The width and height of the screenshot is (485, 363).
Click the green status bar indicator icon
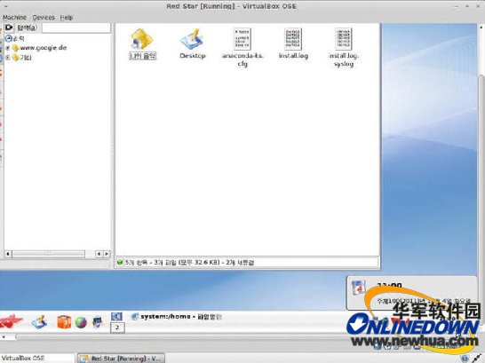120,263
